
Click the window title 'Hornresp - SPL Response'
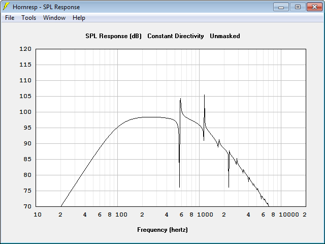(46, 7)
